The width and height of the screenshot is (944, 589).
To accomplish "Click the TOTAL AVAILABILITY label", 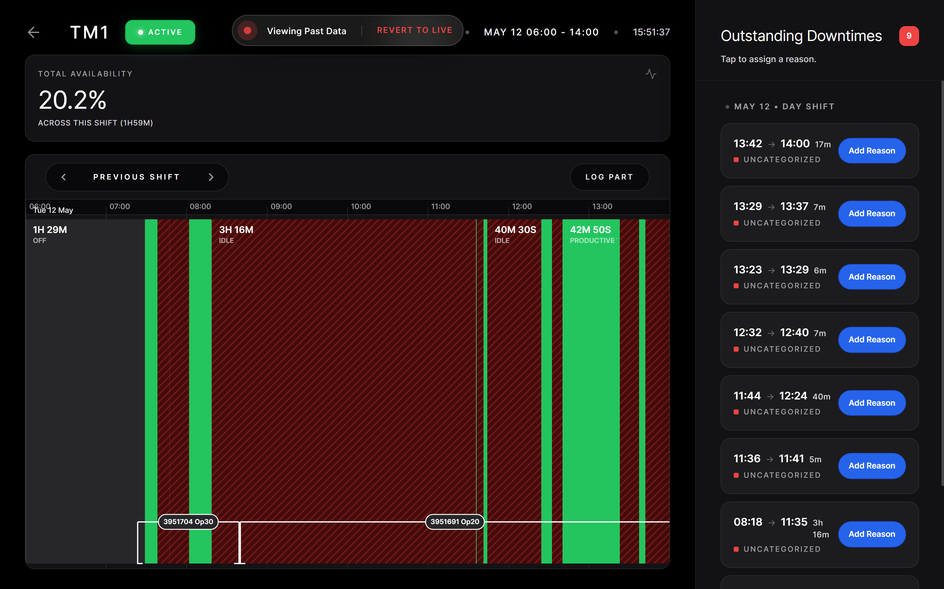I will [x=86, y=74].
